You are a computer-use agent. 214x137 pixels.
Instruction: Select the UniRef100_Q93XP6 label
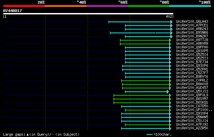click(192, 66)
